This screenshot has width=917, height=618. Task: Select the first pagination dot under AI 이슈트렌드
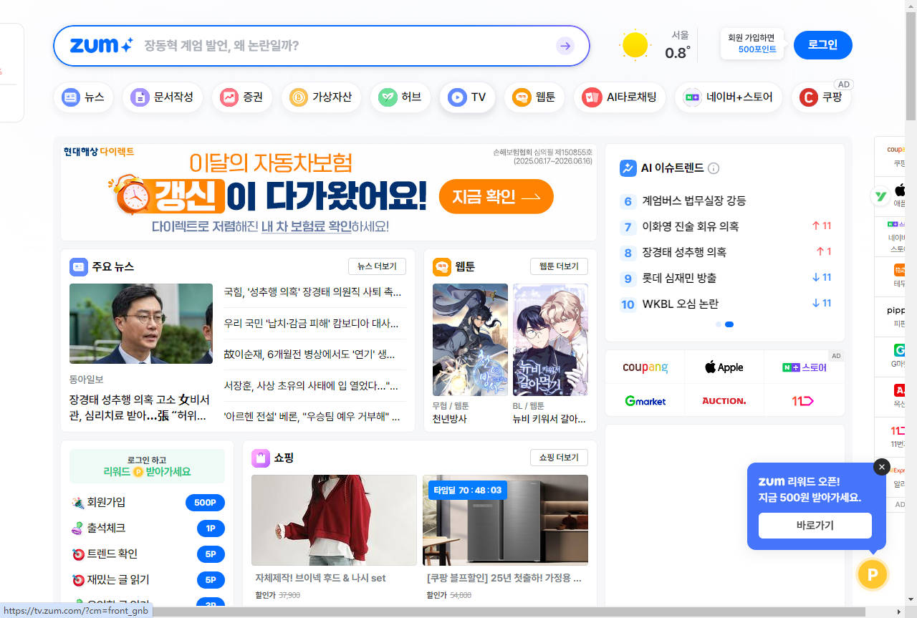(718, 324)
